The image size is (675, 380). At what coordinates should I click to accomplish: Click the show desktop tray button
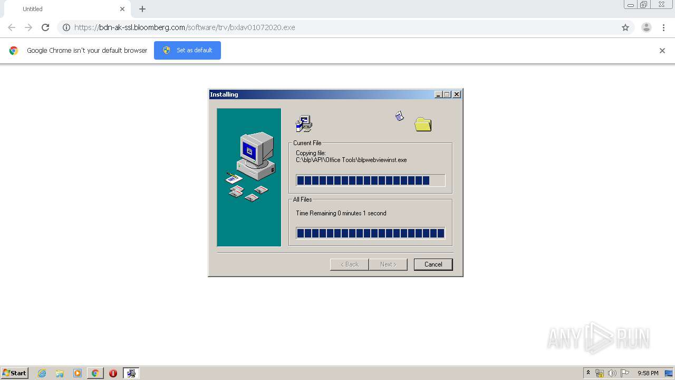pyautogui.click(x=669, y=373)
